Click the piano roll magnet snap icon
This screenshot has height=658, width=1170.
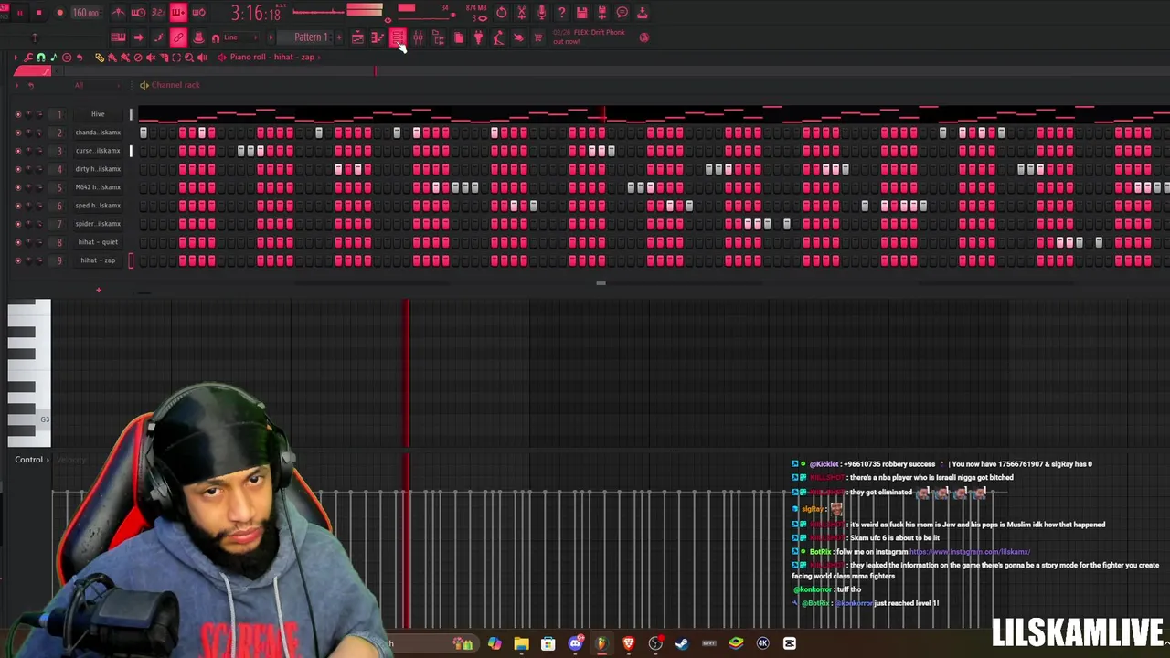click(x=41, y=58)
